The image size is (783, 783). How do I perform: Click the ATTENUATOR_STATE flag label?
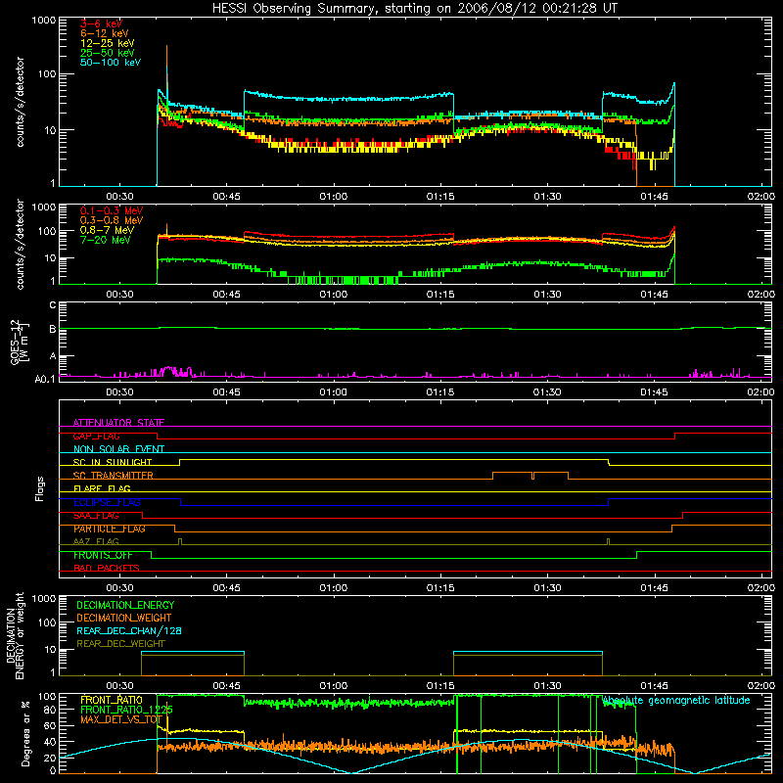tap(118, 423)
